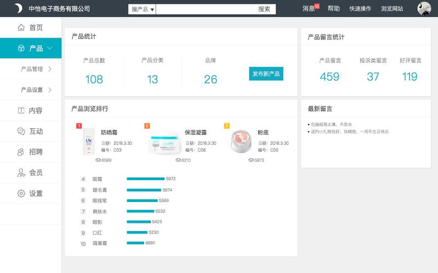Click the 眼霜 ranking progress bar

[146, 179]
